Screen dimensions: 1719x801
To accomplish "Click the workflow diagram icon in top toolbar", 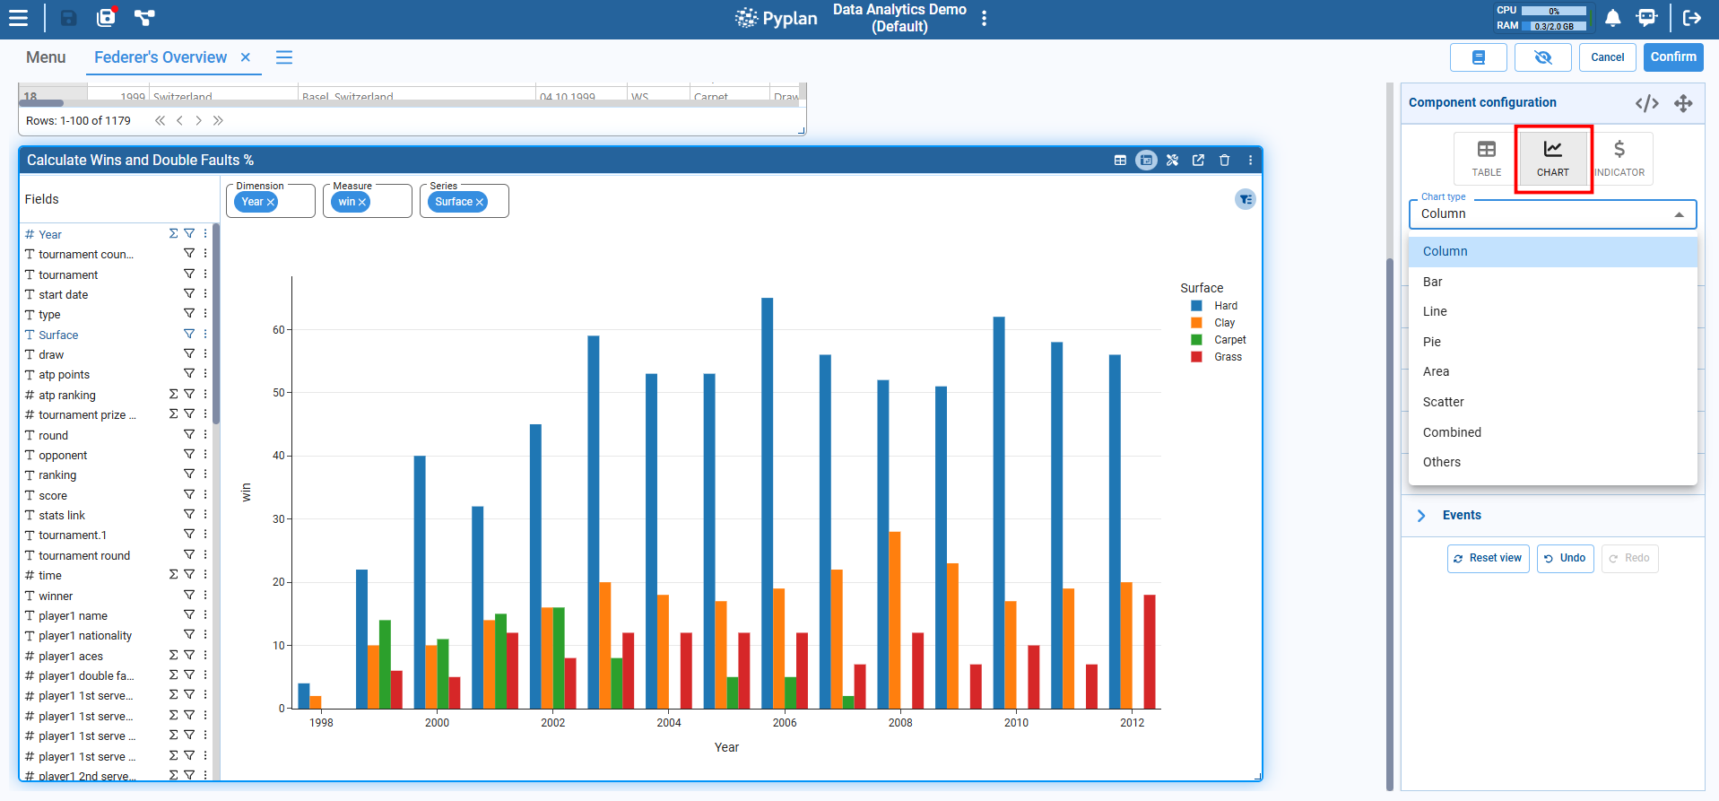I will pos(144,18).
